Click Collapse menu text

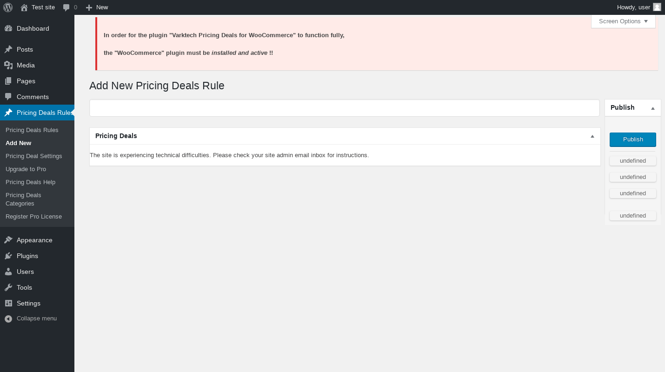37,319
